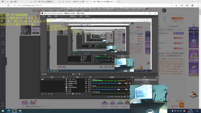This screenshot has width=201, height=113.
Task: Pop out the Controls dock with its header icon
Action: (x=157, y=77)
